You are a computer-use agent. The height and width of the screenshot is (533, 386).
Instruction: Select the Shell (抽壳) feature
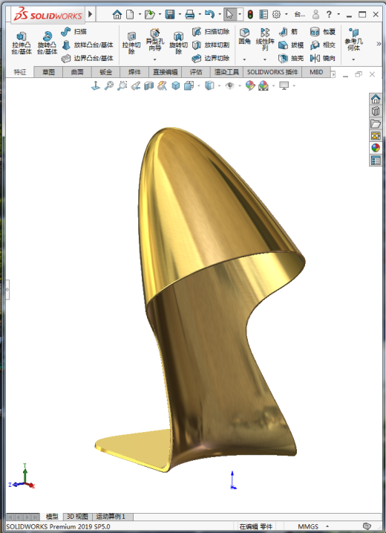click(x=291, y=58)
